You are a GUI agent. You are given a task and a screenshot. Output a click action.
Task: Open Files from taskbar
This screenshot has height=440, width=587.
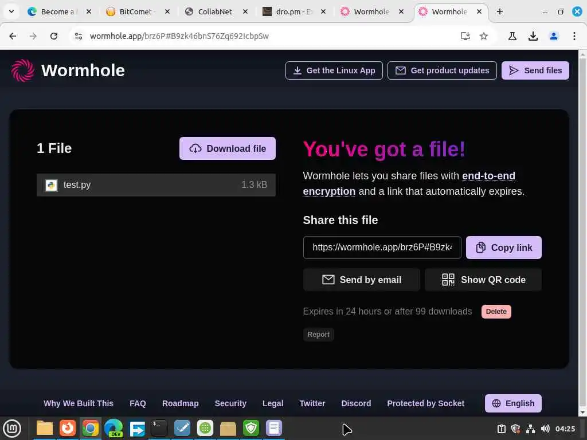tap(45, 429)
